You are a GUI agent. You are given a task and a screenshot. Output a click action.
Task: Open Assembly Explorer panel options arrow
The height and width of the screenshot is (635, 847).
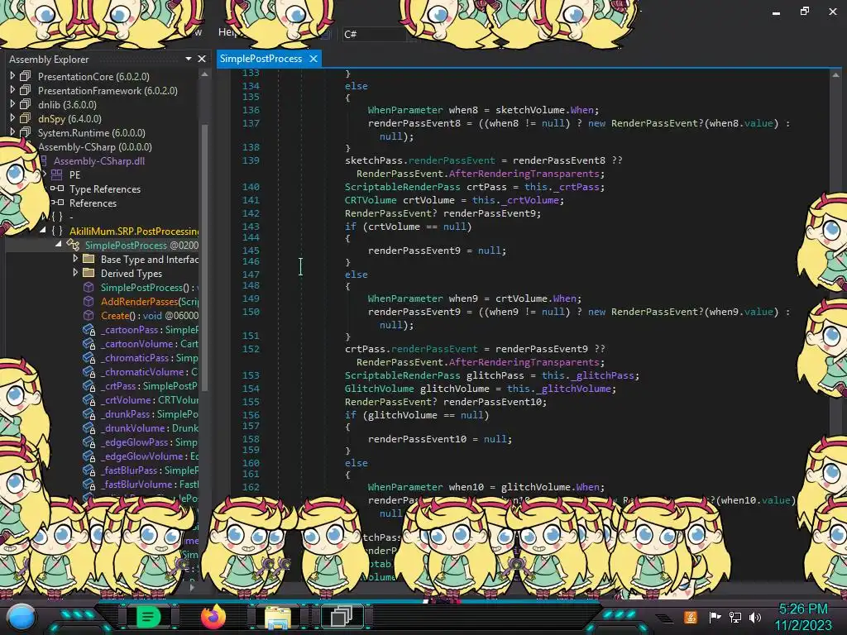click(x=188, y=59)
